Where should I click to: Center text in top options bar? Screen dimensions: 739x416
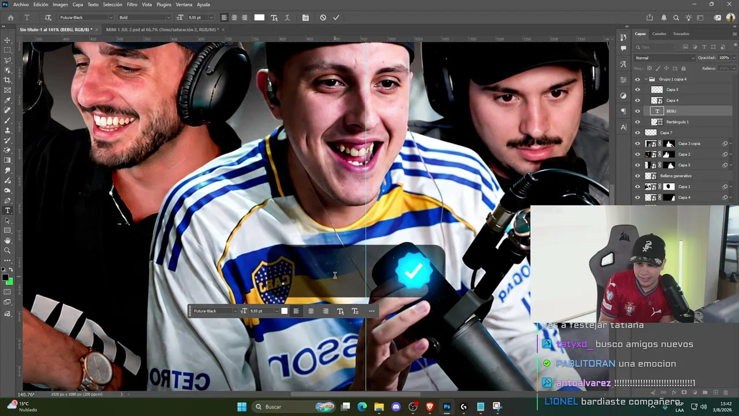(234, 17)
